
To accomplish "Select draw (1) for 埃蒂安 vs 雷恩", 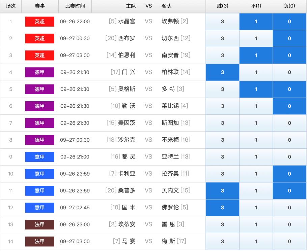I will [x=256, y=224].
